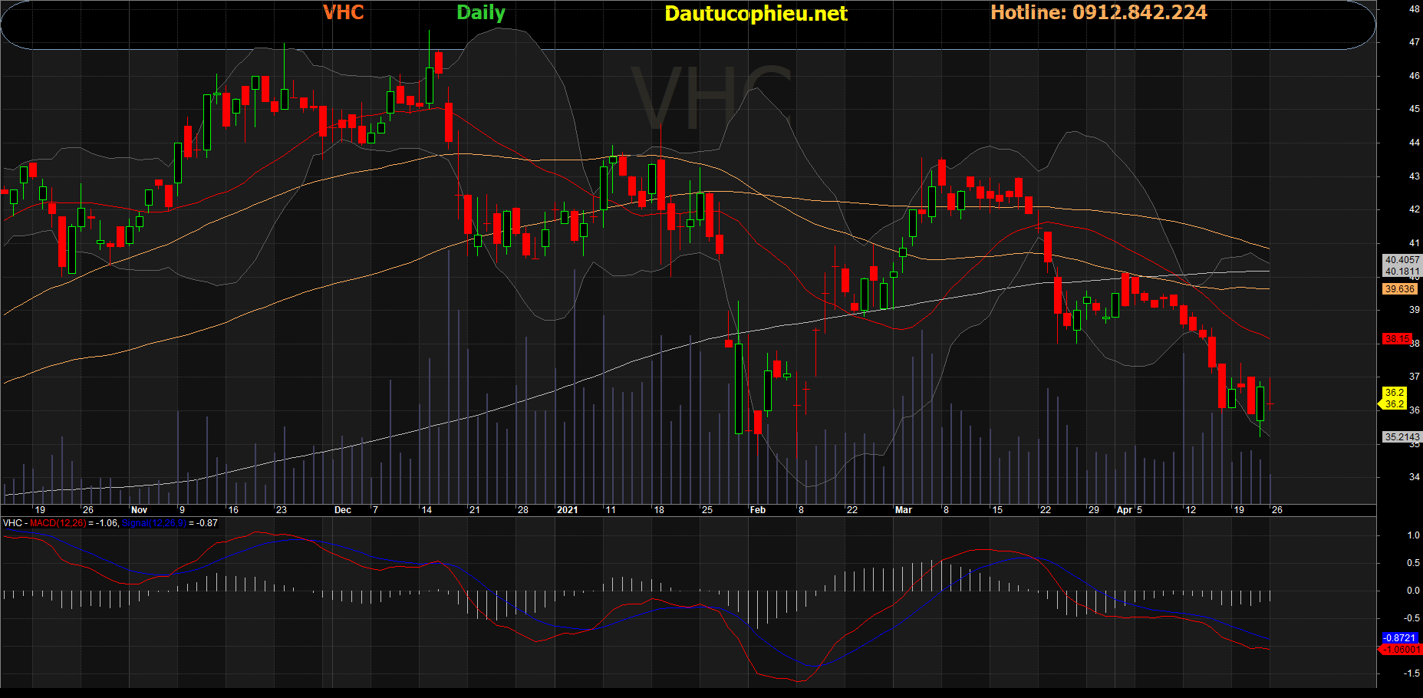Click the 2021 year marker on axis

point(567,510)
